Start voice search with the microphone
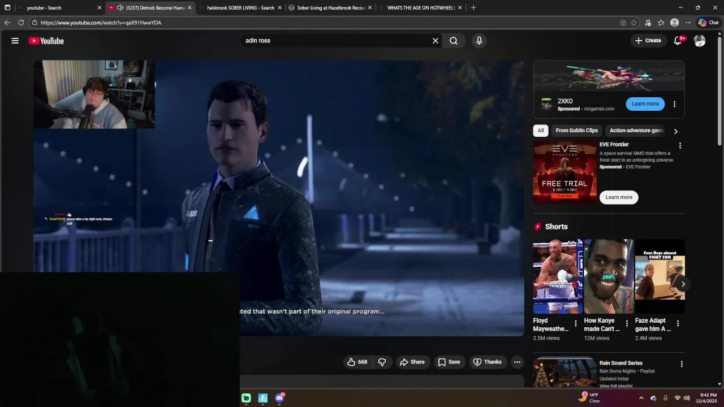 click(x=479, y=41)
